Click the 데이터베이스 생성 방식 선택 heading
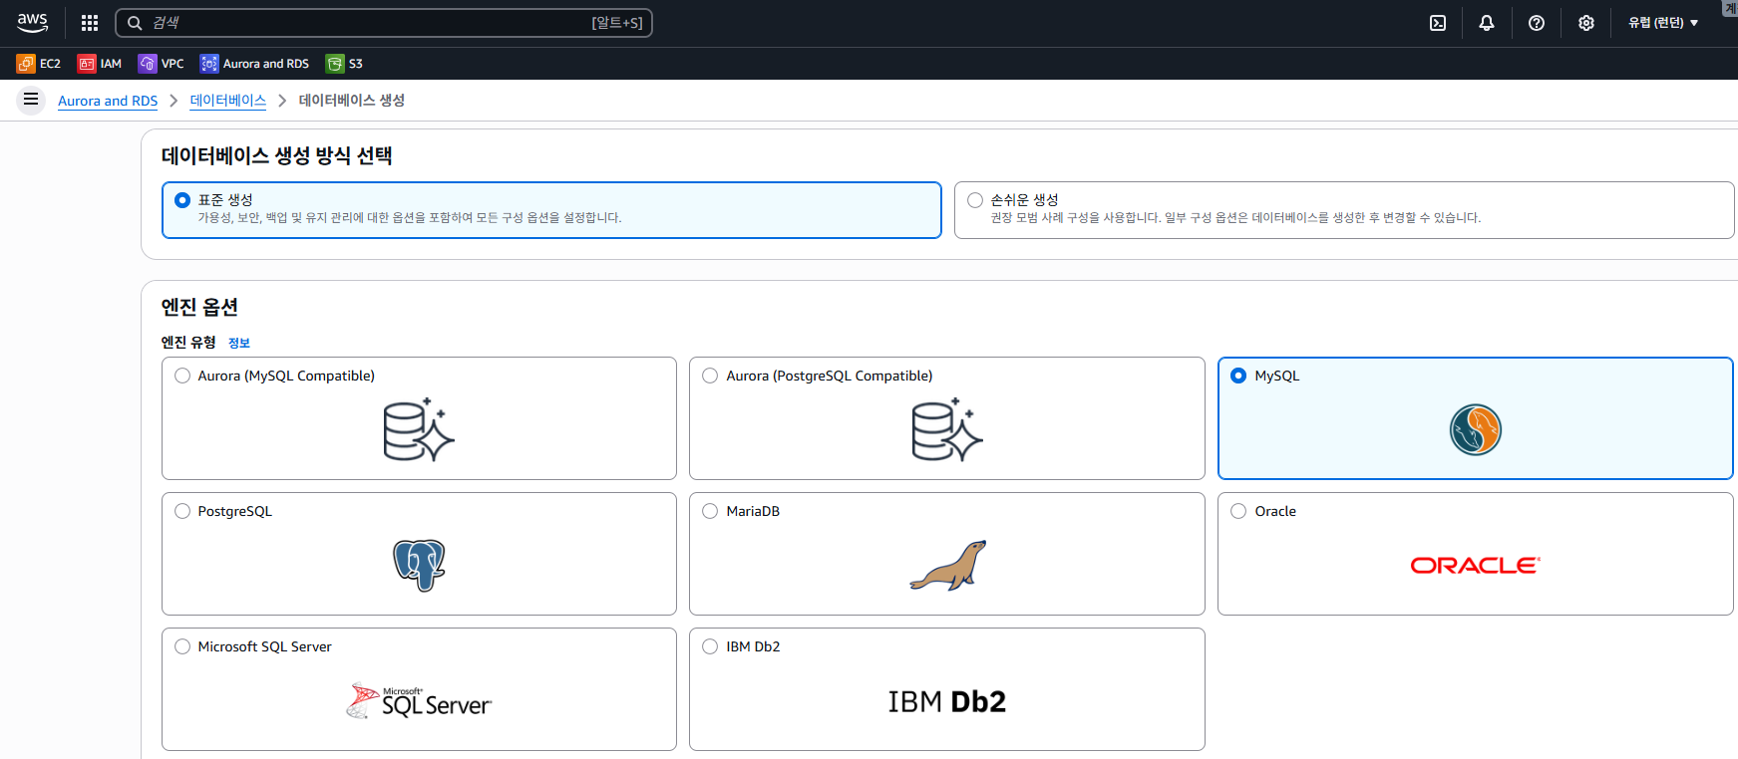 click(277, 155)
